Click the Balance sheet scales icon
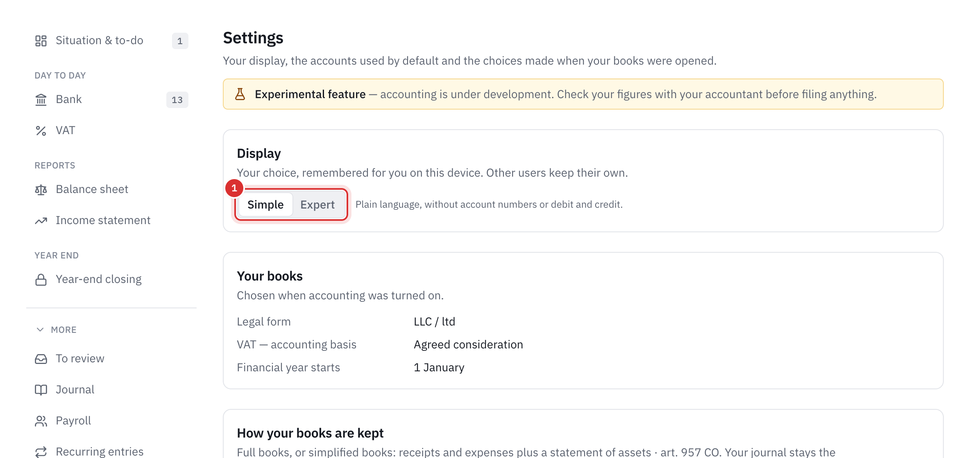This screenshot has height=458, width=970. point(41,189)
